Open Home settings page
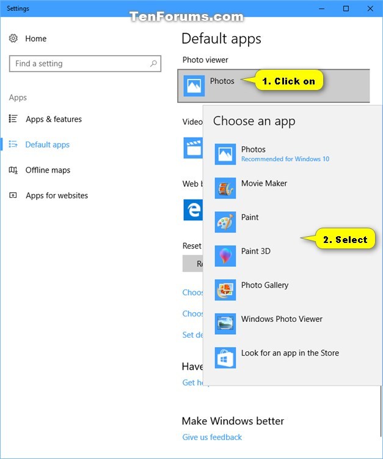Image resolution: width=383 pixels, height=459 pixels. [35, 39]
